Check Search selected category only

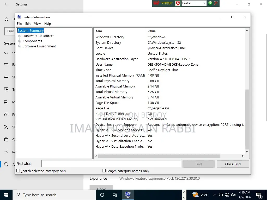[x=18, y=171]
